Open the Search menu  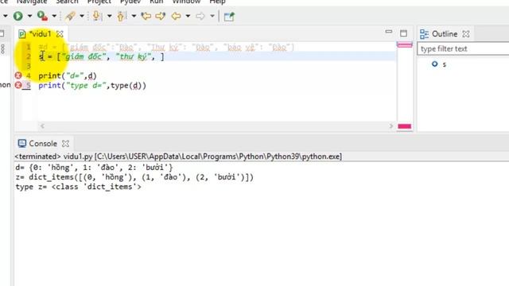pyautogui.click(x=67, y=2)
